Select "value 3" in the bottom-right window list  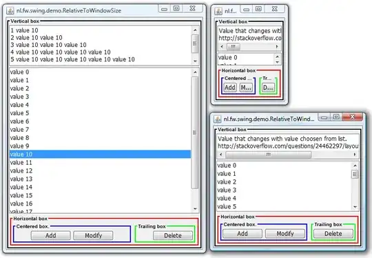284,190
